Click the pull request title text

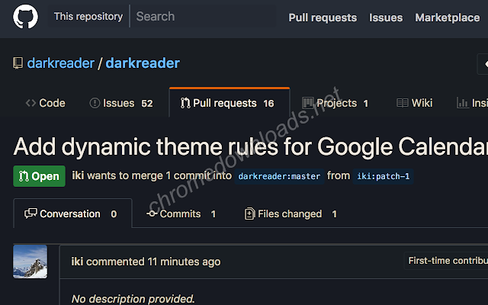click(251, 146)
